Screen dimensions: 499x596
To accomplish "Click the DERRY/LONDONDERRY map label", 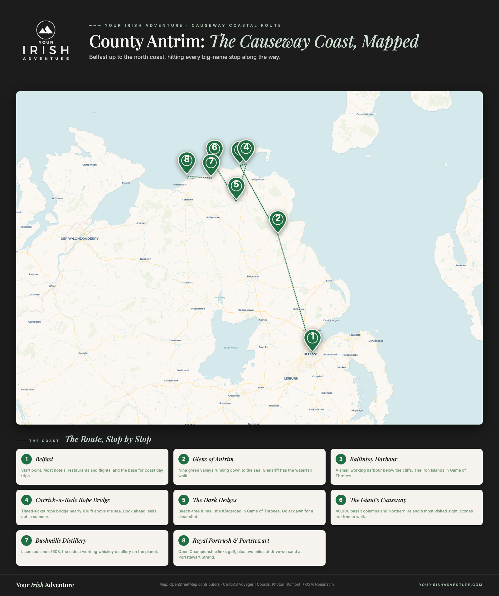I will [80, 238].
